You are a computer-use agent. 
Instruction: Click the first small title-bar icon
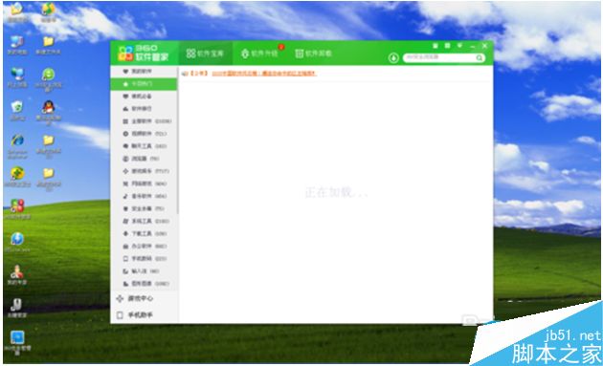click(x=435, y=46)
